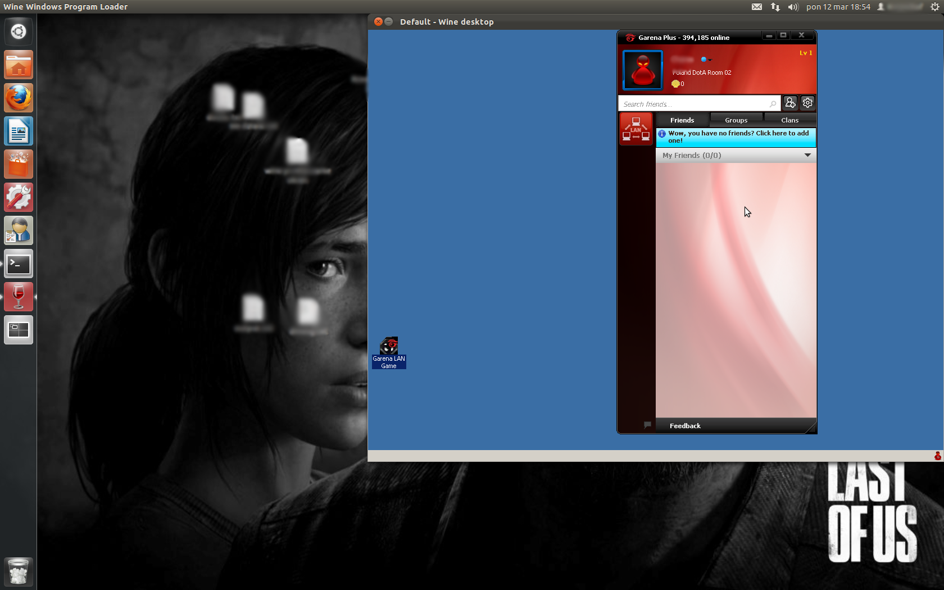Viewport: 944px width, 590px height.
Task: Click the gold shell currency icon
Action: [x=675, y=84]
